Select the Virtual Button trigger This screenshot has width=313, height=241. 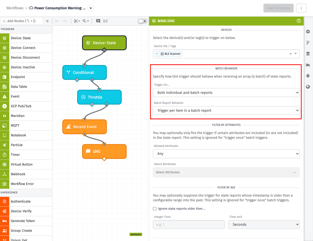click(x=26, y=164)
